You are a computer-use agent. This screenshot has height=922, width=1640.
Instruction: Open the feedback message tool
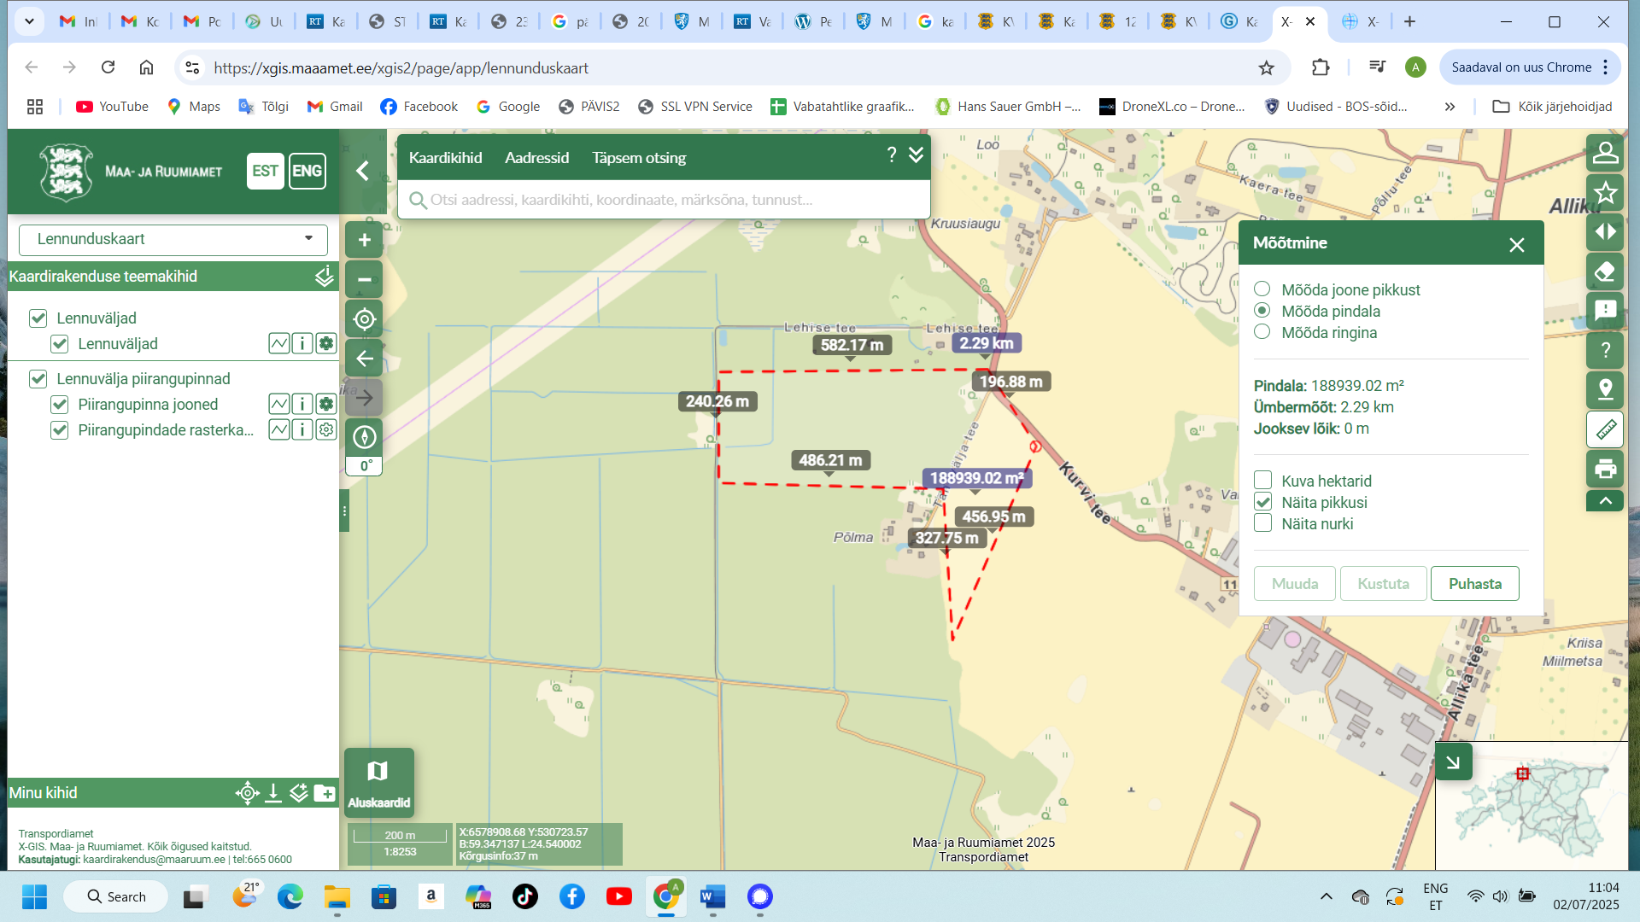pos(1605,311)
